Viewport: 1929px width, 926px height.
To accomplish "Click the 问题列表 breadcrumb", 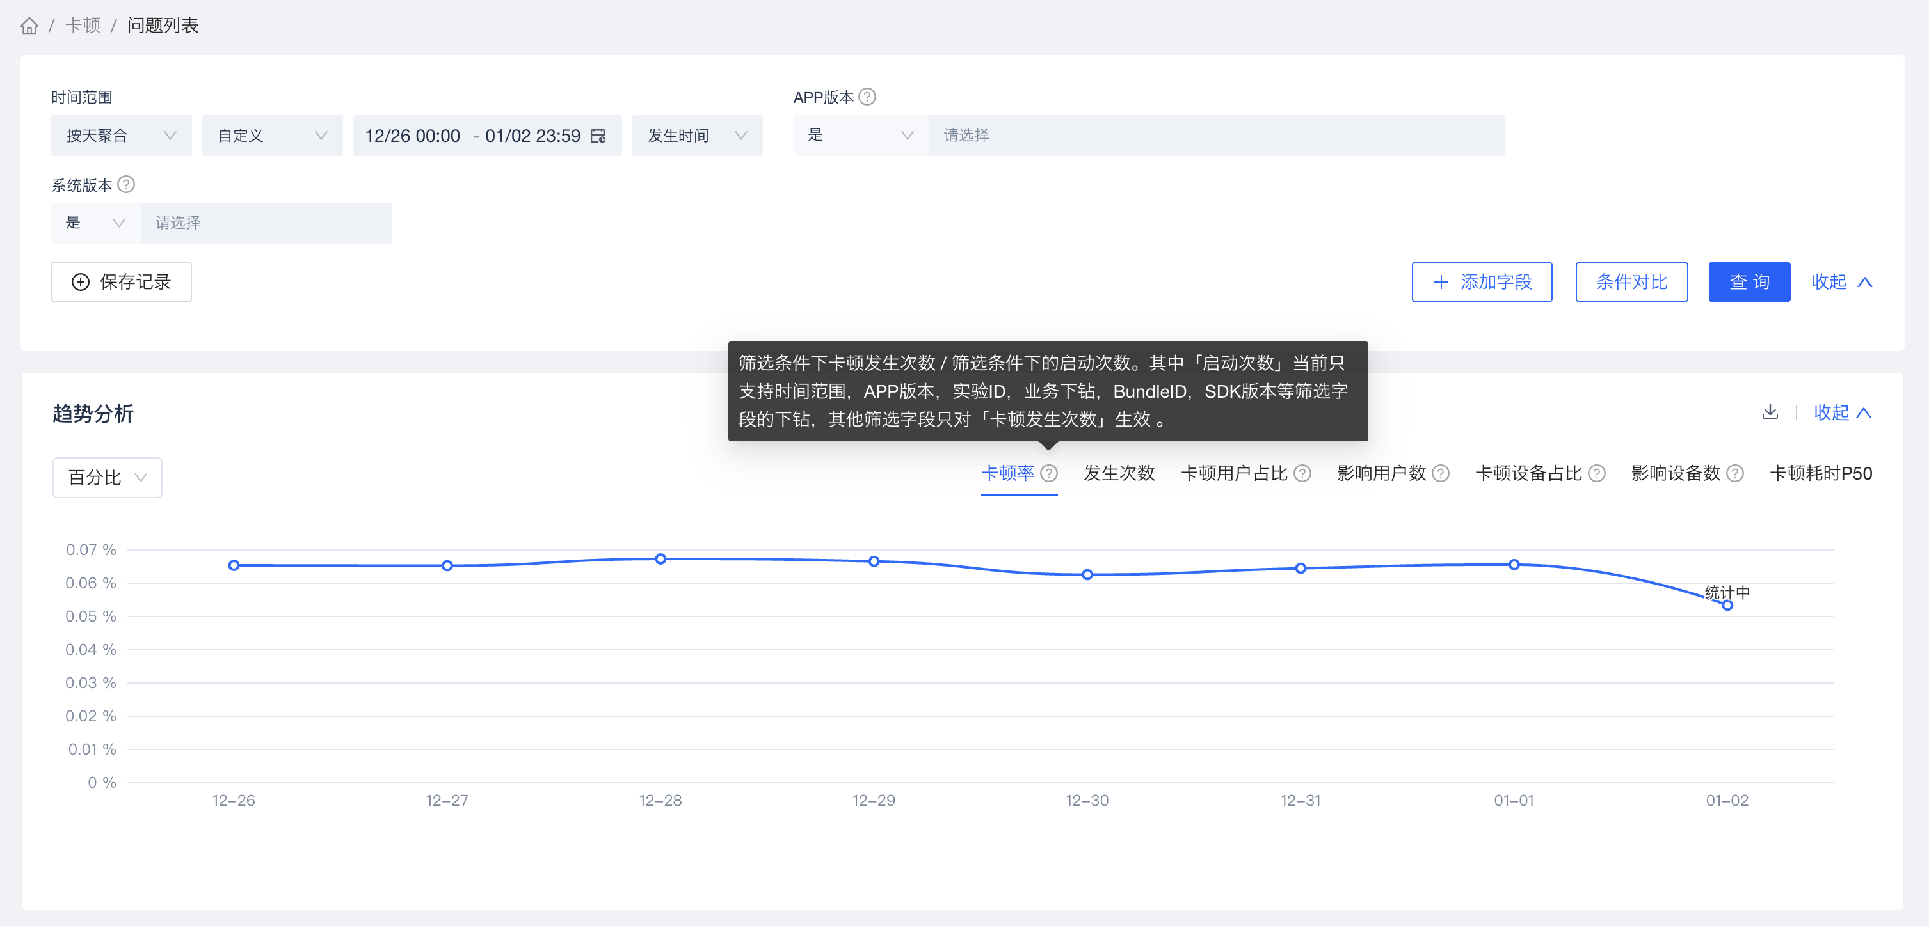I will click(163, 26).
